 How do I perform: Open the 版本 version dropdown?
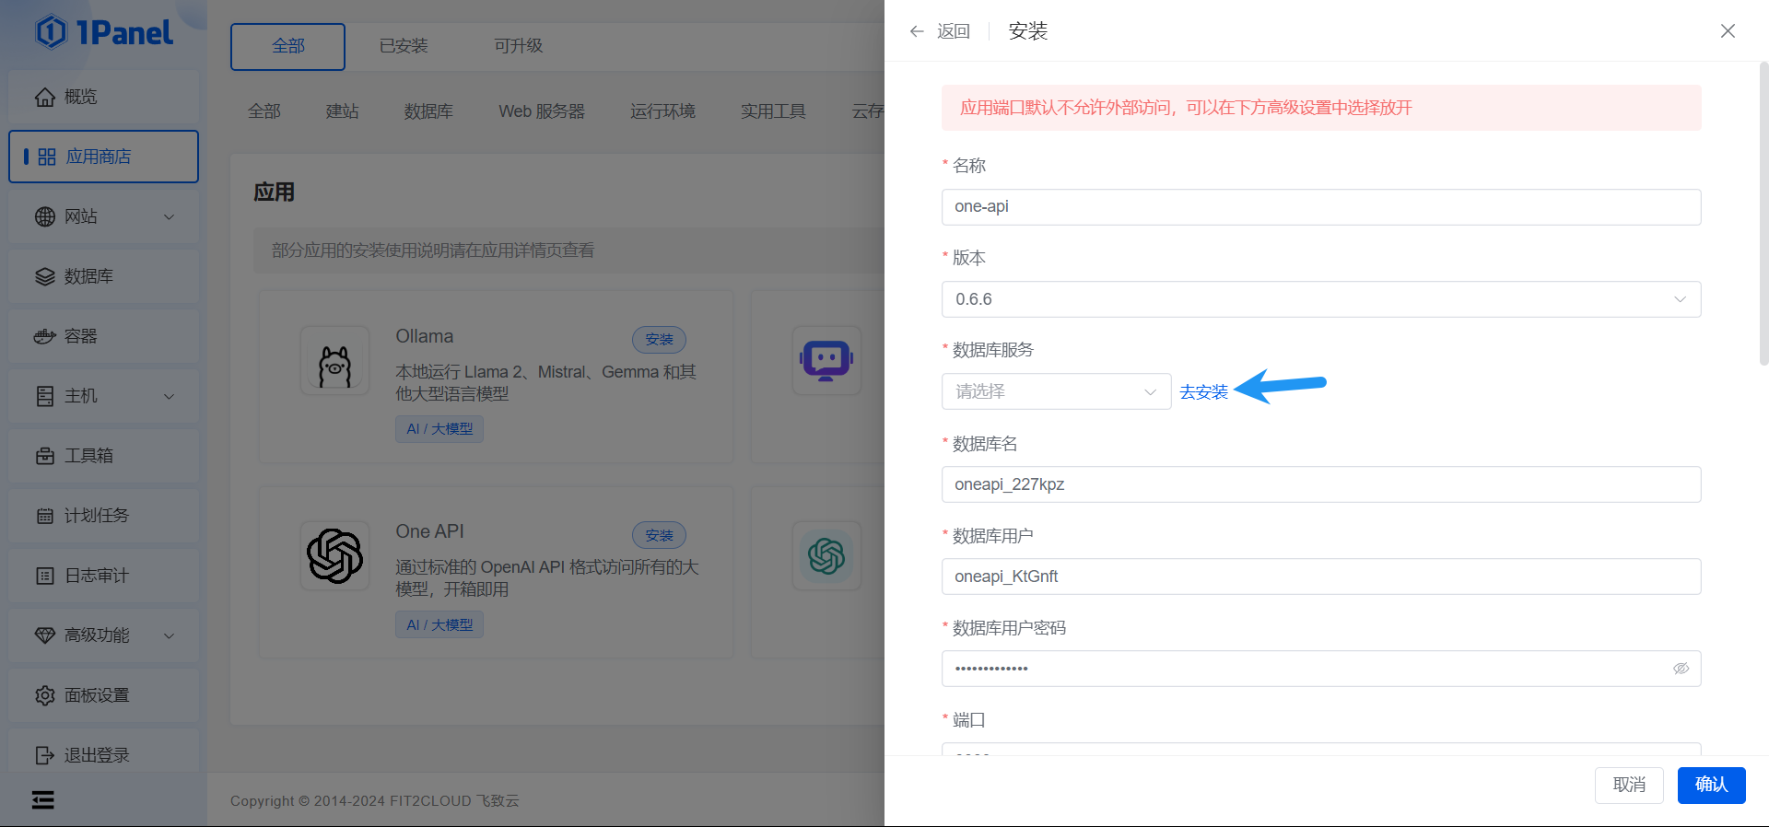click(x=1320, y=299)
